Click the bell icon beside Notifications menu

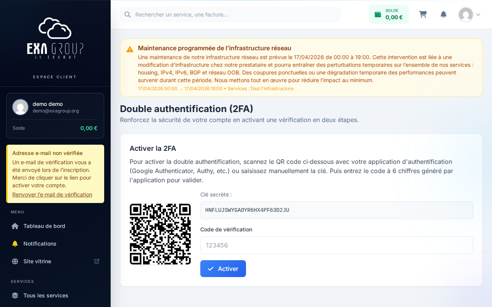tap(15, 244)
